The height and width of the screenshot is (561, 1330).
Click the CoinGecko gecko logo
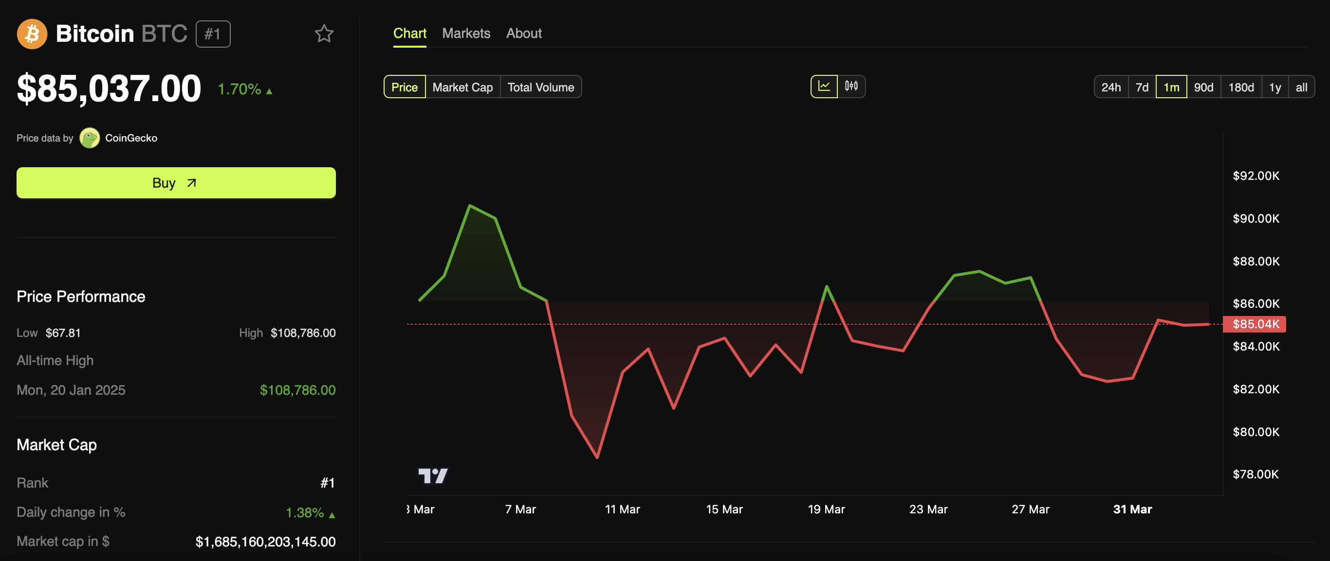89,138
